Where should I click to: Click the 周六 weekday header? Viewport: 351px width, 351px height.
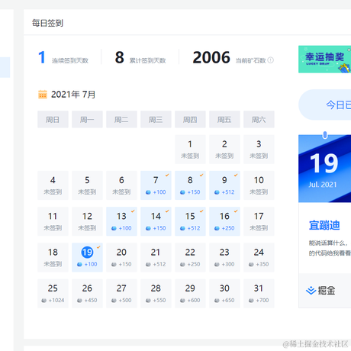259,119
